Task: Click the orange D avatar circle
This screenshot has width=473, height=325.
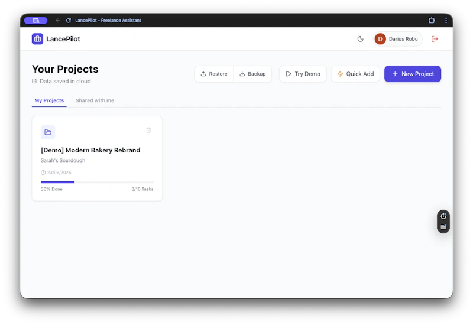Action: coord(380,39)
